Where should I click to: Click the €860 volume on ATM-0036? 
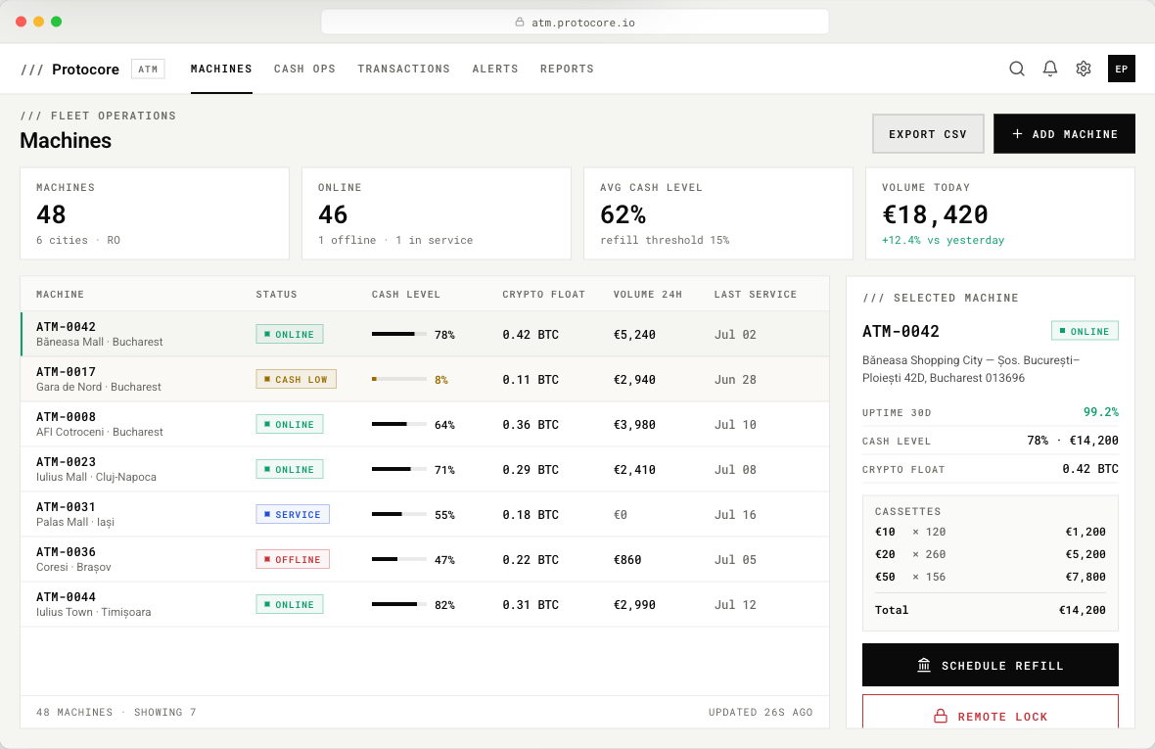tap(627, 559)
